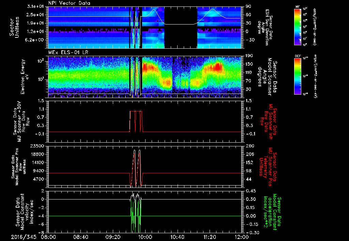This screenshot has width=349, height=241.
Task: Click the 23500 scanner position tick value
Action: pyautogui.click(x=37, y=146)
